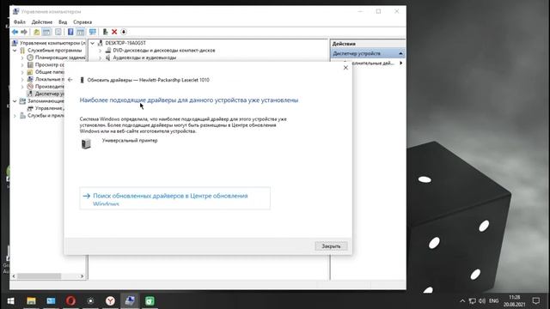This screenshot has width=550, height=309.
Task: Click the Up one level folder icon
Action: (36, 32)
